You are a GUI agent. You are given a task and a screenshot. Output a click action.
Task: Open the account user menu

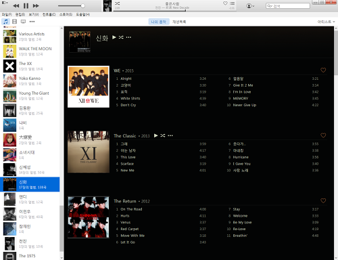pyautogui.click(x=250, y=6)
